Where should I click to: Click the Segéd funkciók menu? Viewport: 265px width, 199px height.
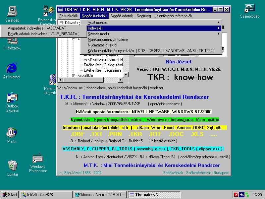pyautogui.click(x=94, y=16)
